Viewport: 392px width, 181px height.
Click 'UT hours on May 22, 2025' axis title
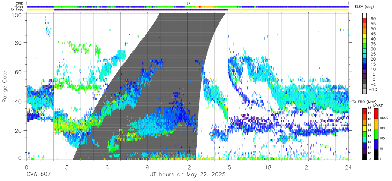[188, 175]
